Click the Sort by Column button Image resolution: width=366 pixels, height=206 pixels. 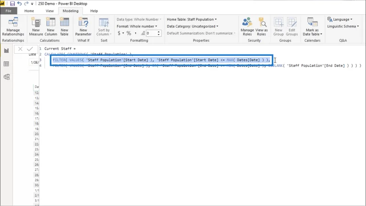click(104, 27)
